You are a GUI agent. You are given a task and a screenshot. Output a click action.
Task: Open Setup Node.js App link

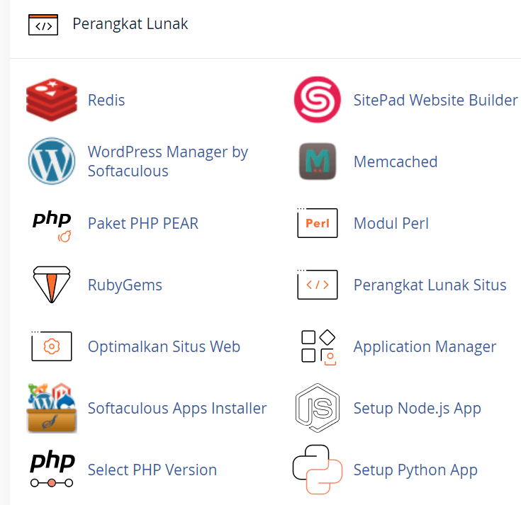pyautogui.click(x=418, y=409)
